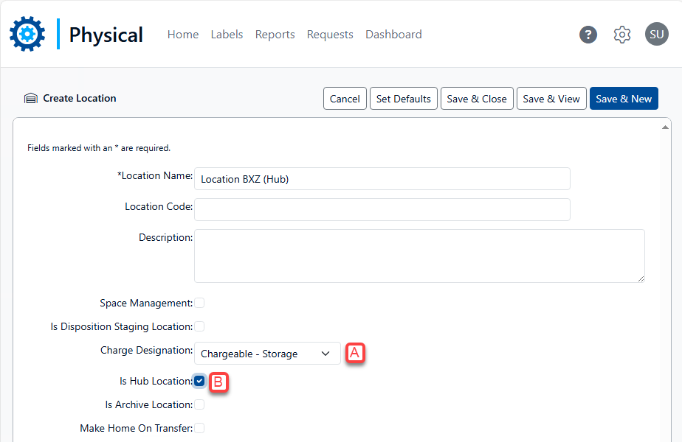This screenshot has width=682, height=442.
Task: Enable Make Home On Transfer checkbox
Action: tap(199, 428)
